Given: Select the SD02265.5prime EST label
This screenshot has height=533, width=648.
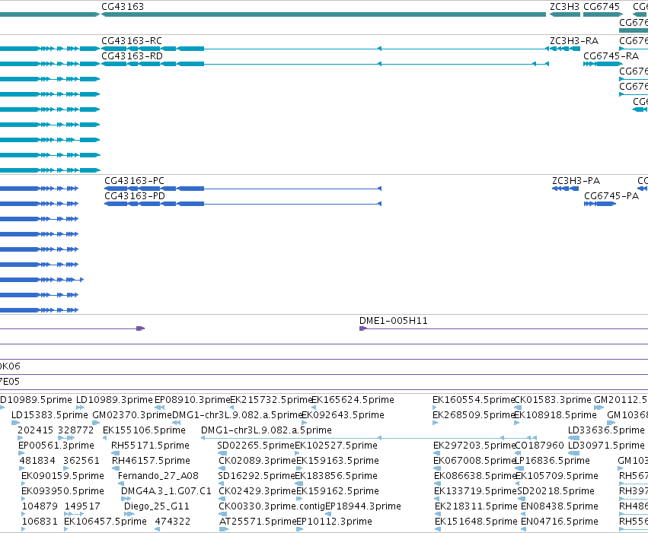Looking at the screenshot, I should (x=256, y=446).
